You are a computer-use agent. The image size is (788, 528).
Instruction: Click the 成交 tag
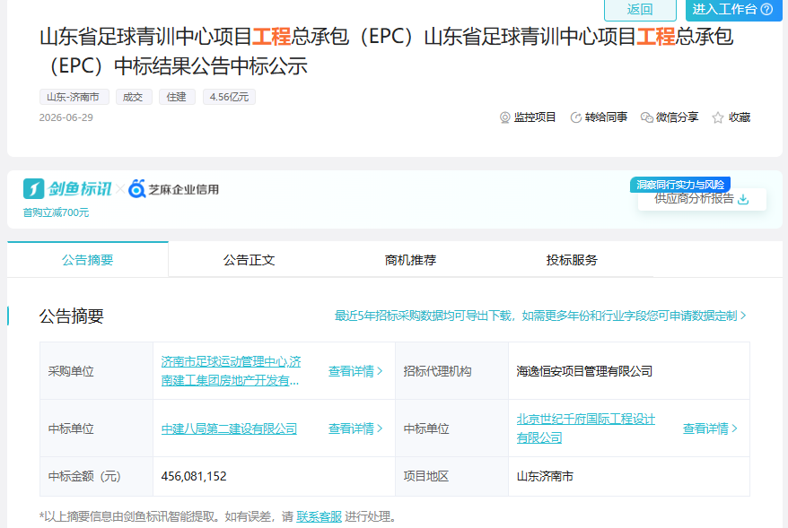[134, 97]
